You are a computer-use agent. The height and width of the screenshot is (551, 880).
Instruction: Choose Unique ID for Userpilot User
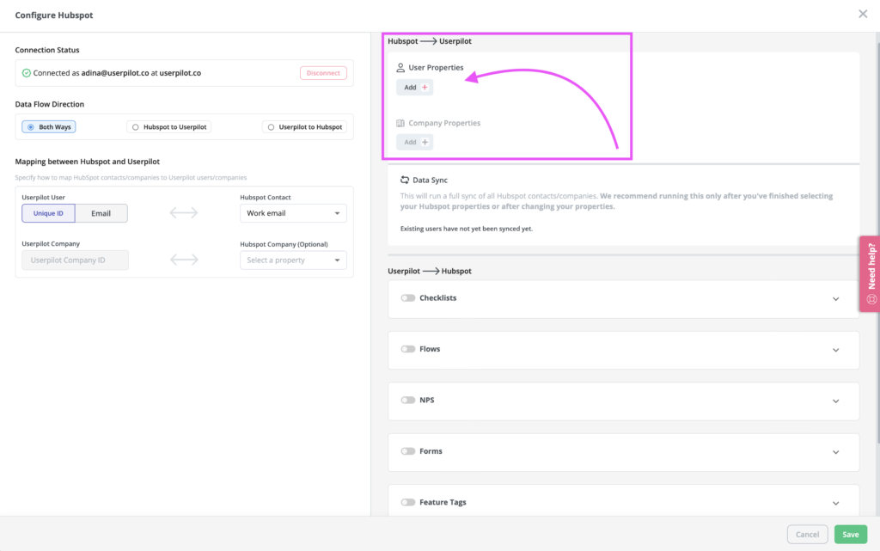coord(48,213)
